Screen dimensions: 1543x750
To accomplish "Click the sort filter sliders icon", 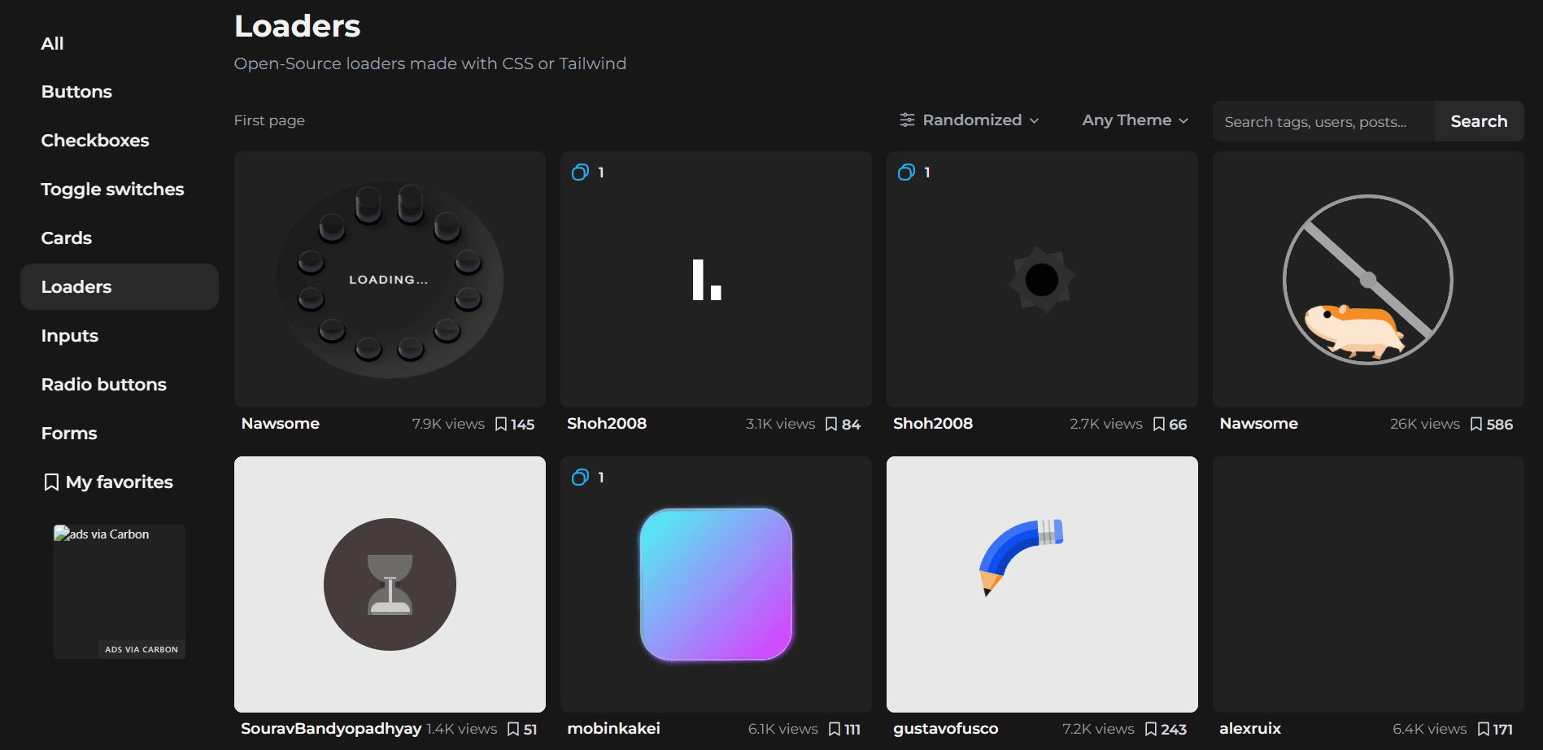I will click(907, 120).
